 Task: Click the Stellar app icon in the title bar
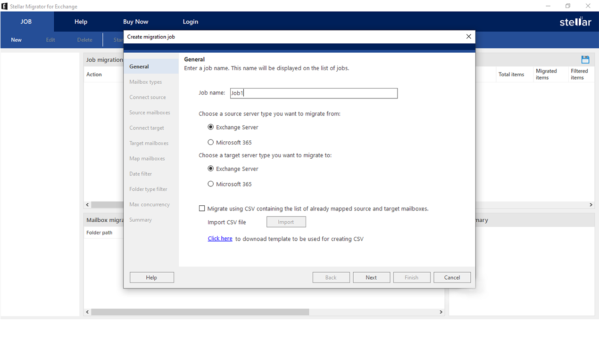(4, 6)
